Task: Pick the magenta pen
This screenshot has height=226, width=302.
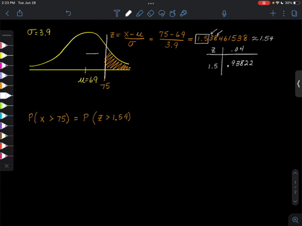Action: point(6,65)
